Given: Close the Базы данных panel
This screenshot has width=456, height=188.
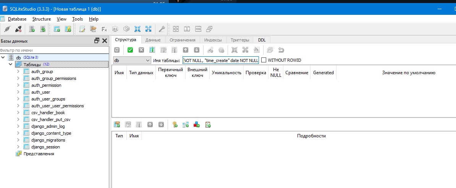Looking at the screenshot, I should pyautogui.click(x=104, y=41).
